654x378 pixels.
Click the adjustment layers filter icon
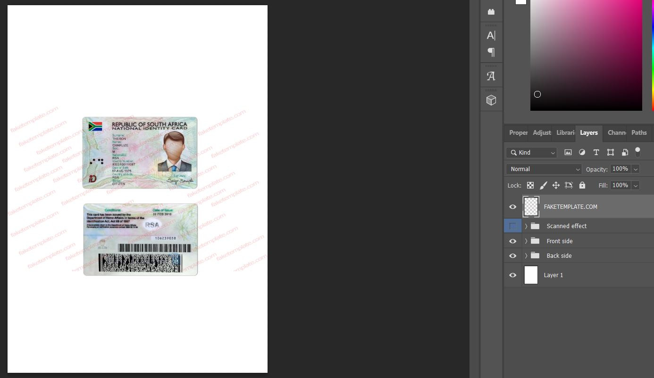point(582,152)
